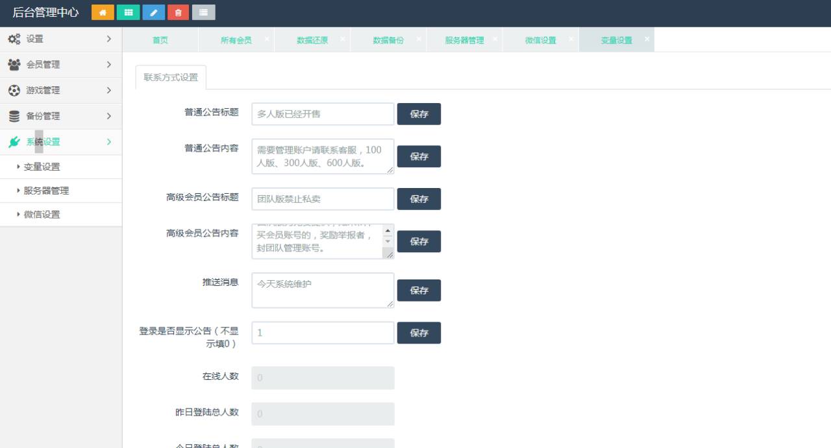Close the 数据备份 tab
This screenshot has height=448, width=831.
[x=419, y=39]
